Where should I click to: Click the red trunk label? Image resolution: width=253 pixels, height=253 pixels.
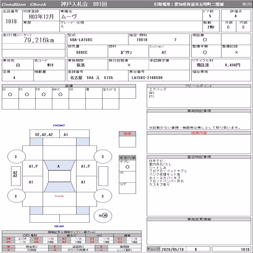coord(59,196)
